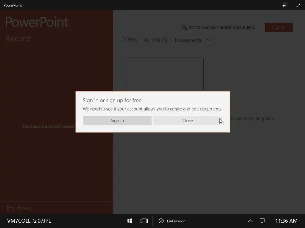Click the End session checkmark icon

click(161, 221)
